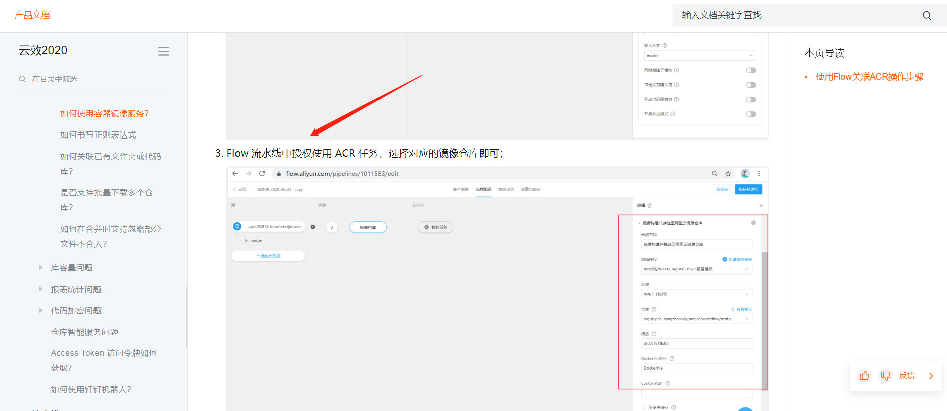Click the 新建服务授权 link
This screenshot has width=947, height=411.
tap(737, 259)
